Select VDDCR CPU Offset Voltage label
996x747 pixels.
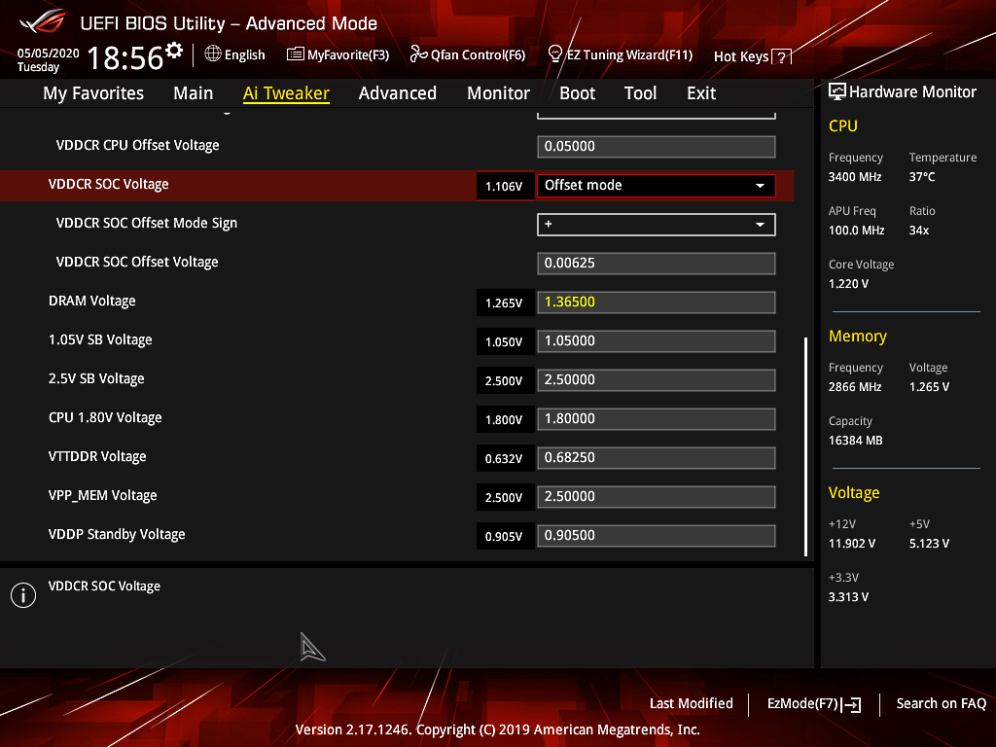tap(137, 146)
